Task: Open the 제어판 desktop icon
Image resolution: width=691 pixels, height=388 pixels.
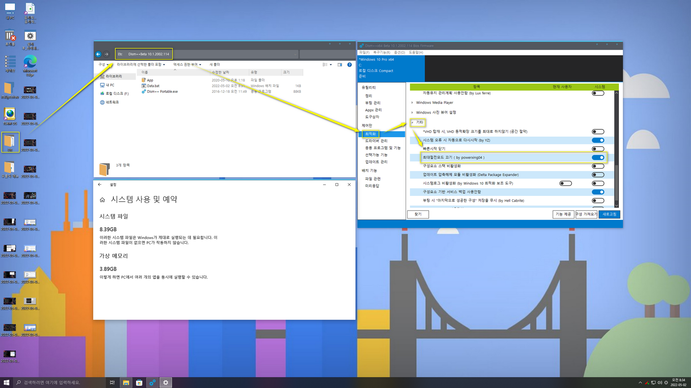Action: (x=10, y=64)
